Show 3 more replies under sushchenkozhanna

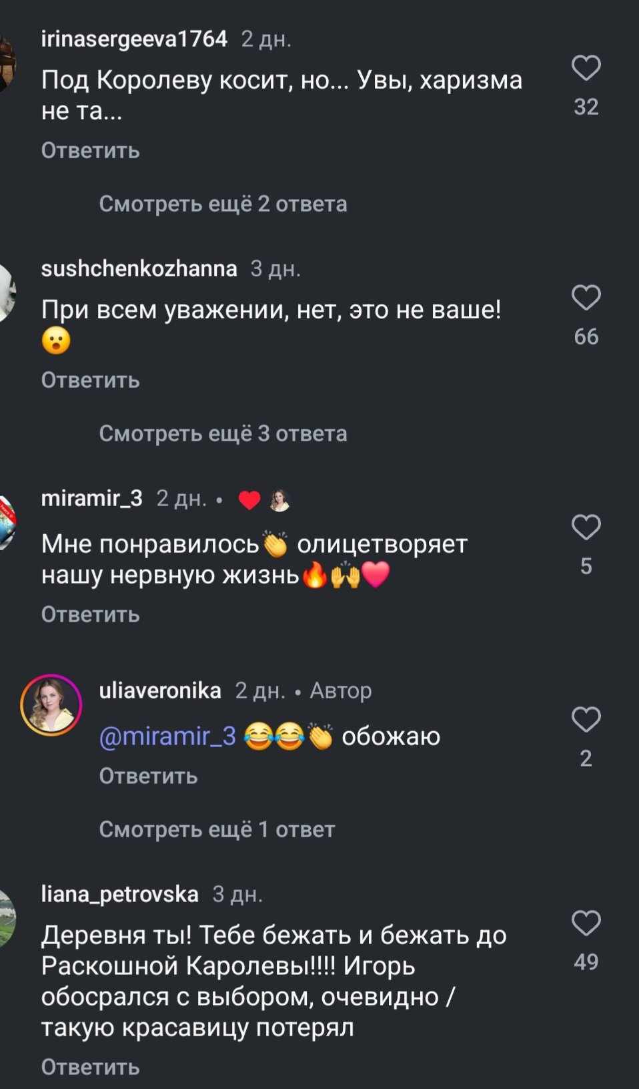223,433
